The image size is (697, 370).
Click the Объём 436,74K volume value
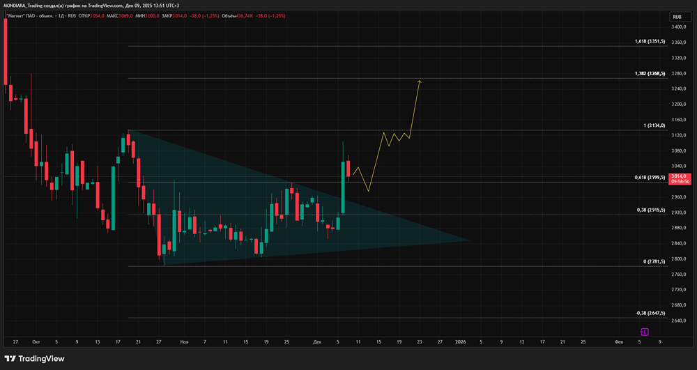pyautogui.click(x=238, y=15)
